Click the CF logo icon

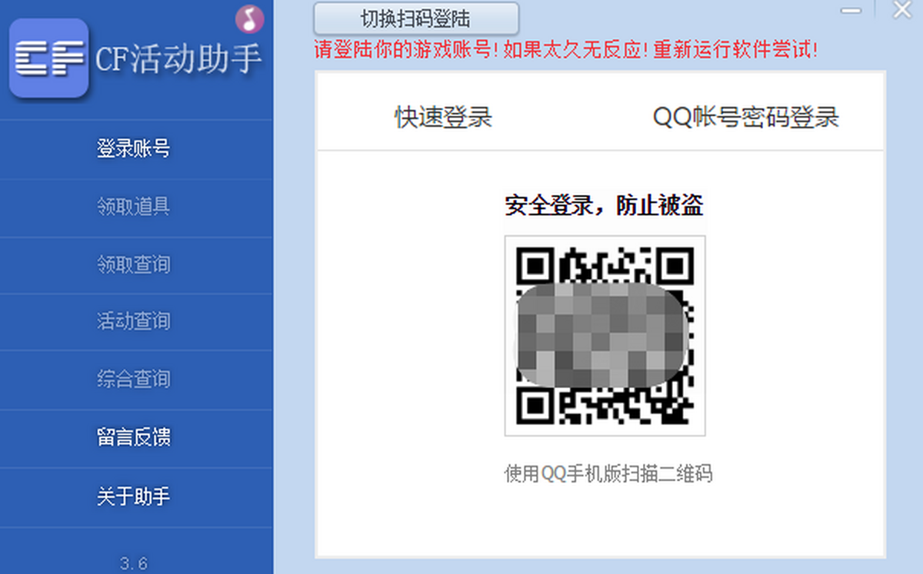(x=49, y=58)
